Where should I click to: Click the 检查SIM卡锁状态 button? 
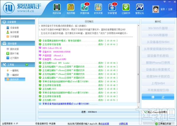[x=158, y=77]
